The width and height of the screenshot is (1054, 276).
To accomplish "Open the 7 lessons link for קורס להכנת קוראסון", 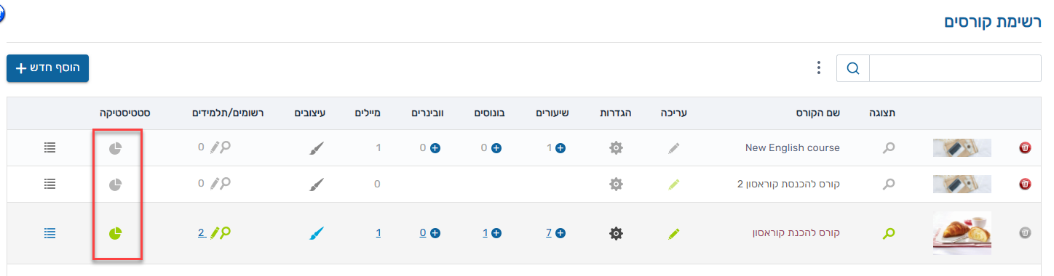I will [548, 233].
